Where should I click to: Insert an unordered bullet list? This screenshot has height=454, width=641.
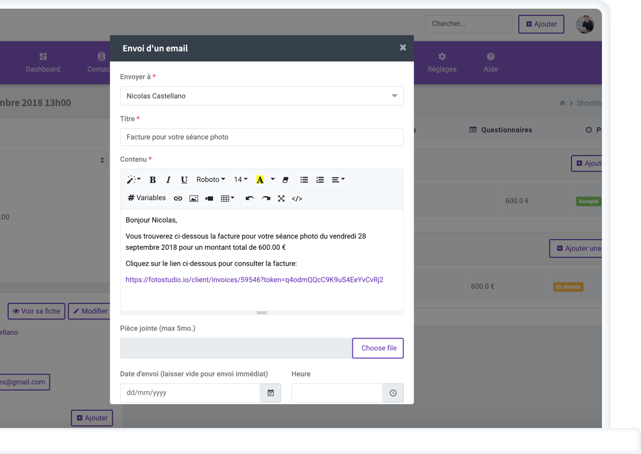pos(304,180)
